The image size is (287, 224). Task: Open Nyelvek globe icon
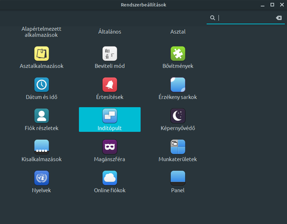41,178
